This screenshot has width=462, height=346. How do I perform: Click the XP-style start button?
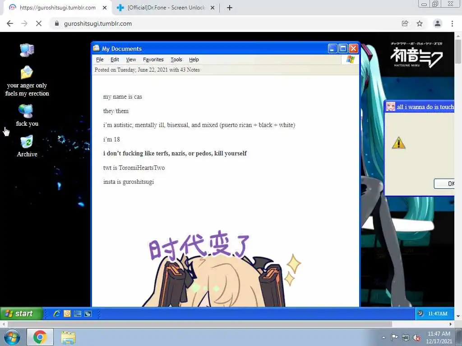(22, 314)
